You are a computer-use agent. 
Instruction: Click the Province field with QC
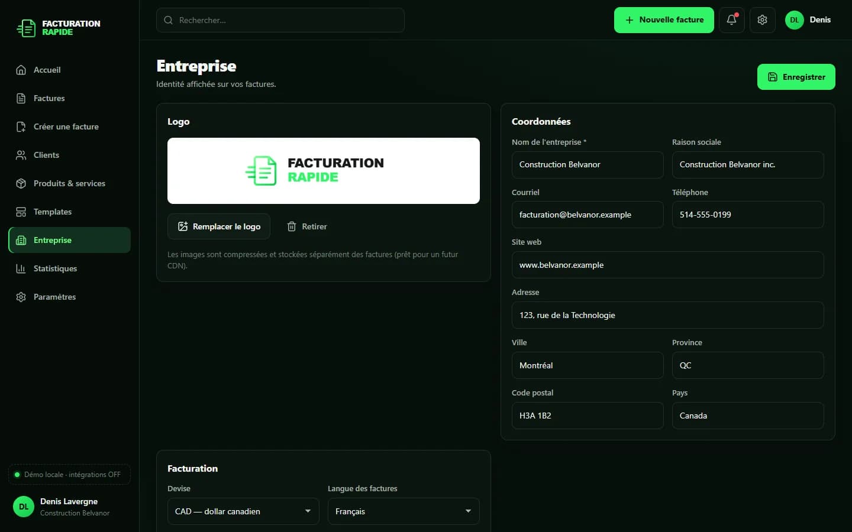748,365
